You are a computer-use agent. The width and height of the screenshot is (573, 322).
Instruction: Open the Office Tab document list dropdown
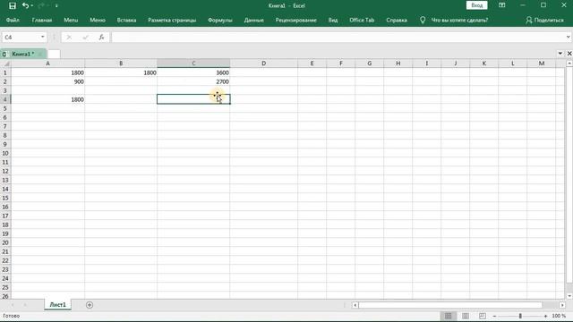(560, 54)
